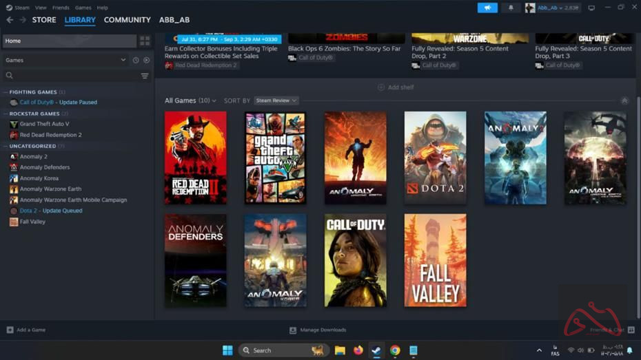This screenshot has height=360, width=641.
Task: Open the notifications bell
Action: tap(511, 8)
